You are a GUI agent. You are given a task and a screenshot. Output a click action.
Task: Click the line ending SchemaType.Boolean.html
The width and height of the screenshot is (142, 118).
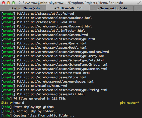55,52
